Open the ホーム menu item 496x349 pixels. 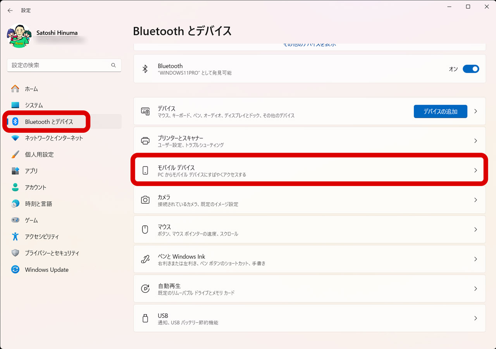point(15,89)
